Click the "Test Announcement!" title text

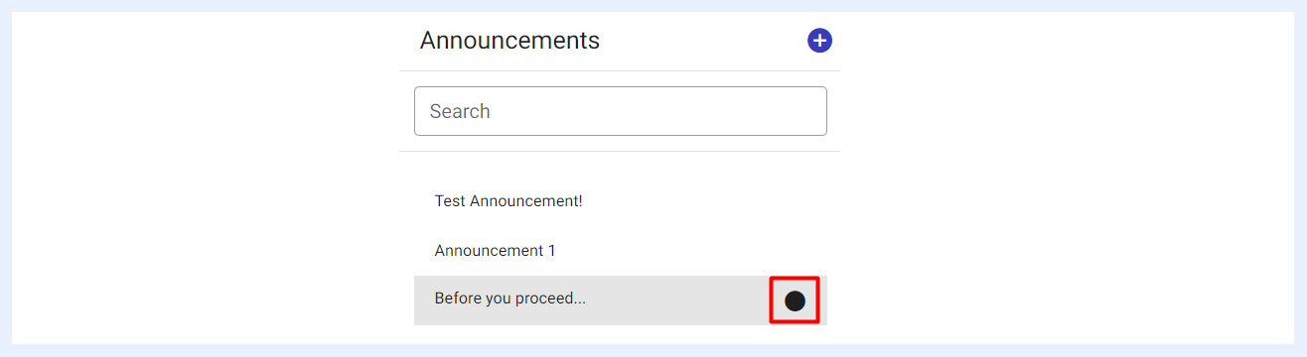coord(508,201)
